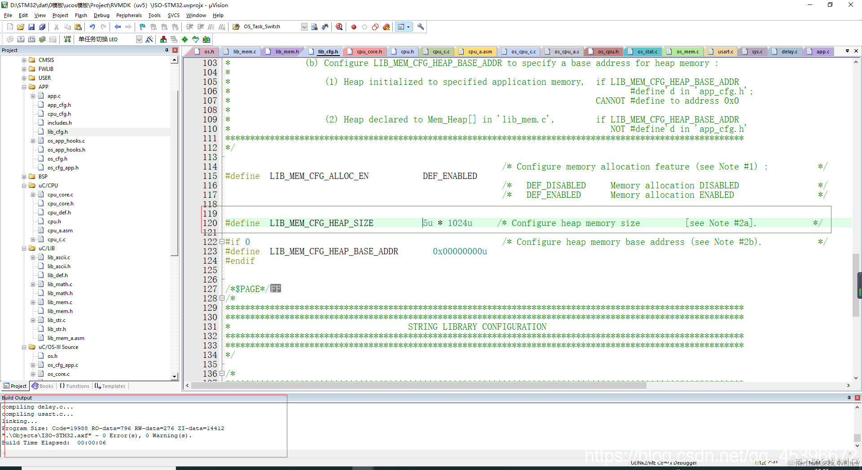Insert a bookmark using flag icon
The width and height of the screenshot is (862, 470).
(143, 27)
